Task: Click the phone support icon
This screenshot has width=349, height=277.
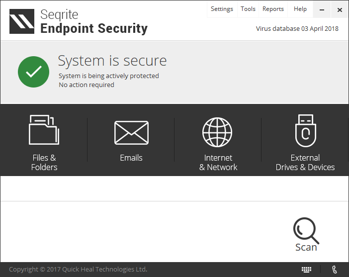Action: [335, 270]
